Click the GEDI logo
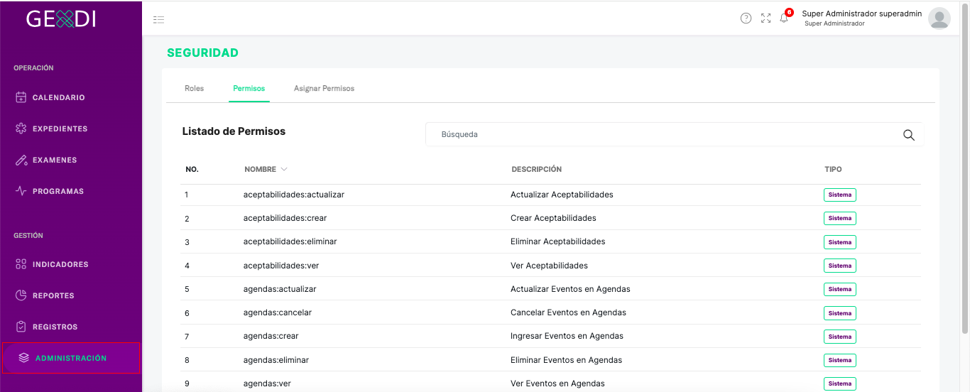The width and height of the screenshot is (970, 392). pyautogui.click(x=61, y=18)
